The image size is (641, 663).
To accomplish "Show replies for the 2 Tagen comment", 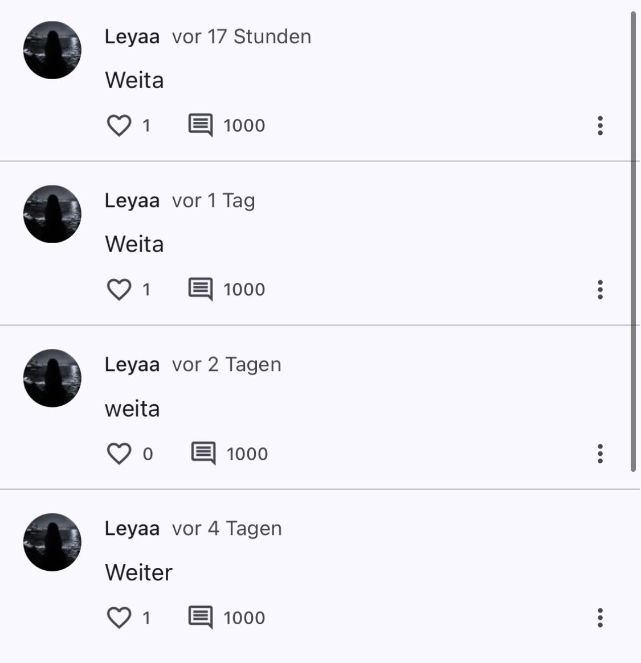I will (x=203, y=454).
